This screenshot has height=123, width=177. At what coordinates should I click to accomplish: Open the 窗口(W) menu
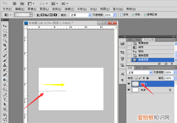point(118,9)
